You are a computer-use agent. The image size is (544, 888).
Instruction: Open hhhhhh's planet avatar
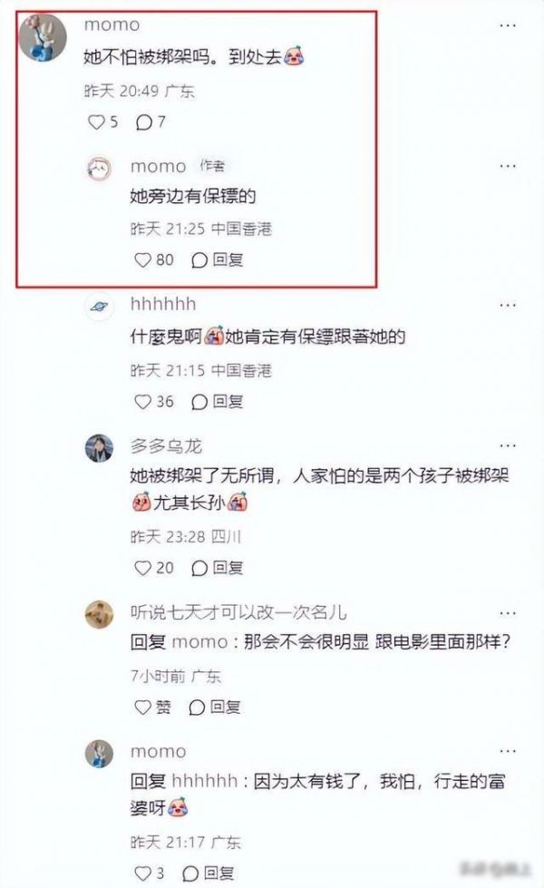[x=99, y=307]
